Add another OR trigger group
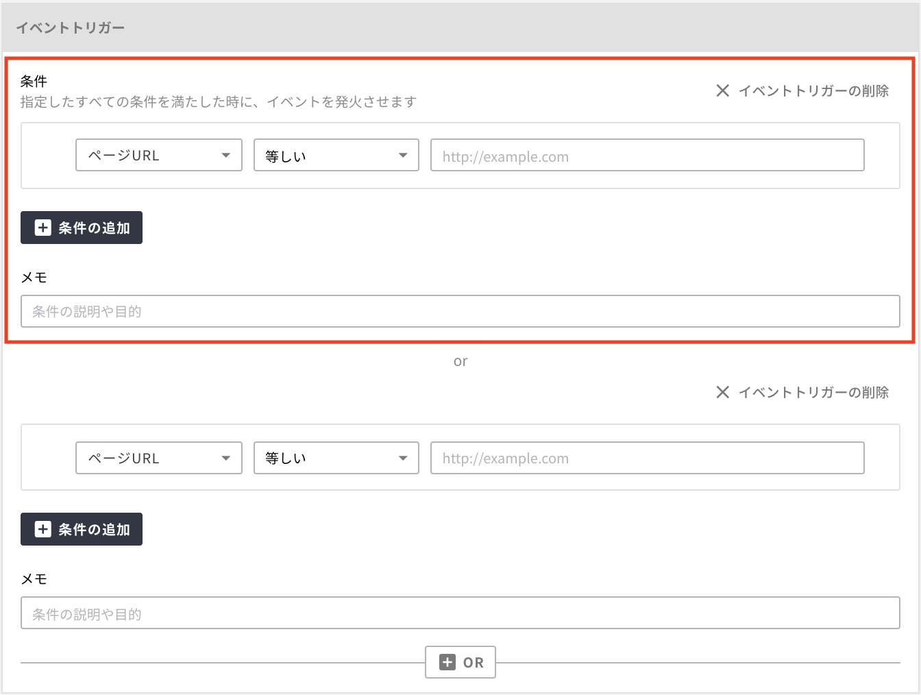Screen dimensions: 921x695 pos(460,662)
